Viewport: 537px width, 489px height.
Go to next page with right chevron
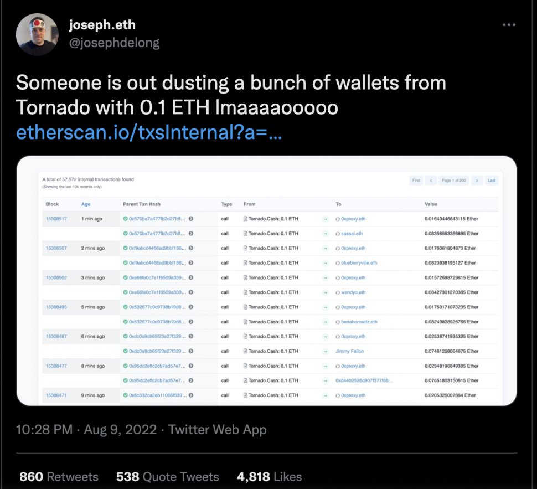coord(476,181)
